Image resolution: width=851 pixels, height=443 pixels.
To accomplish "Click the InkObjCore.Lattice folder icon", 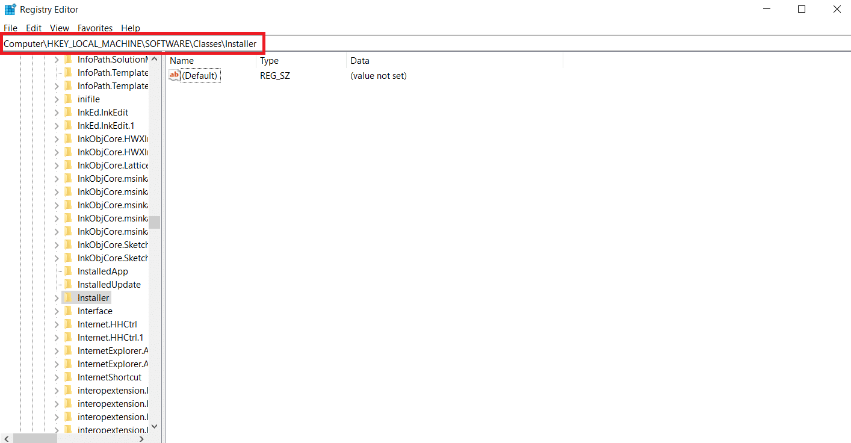I will tap(68, 165).
